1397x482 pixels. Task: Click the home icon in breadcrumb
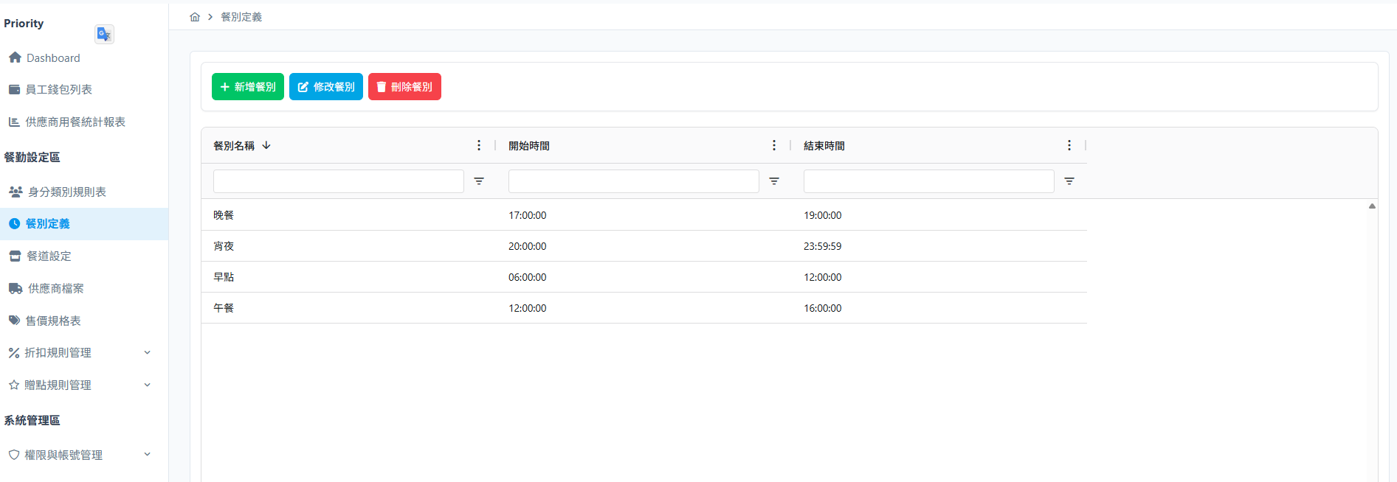[195, 17]
